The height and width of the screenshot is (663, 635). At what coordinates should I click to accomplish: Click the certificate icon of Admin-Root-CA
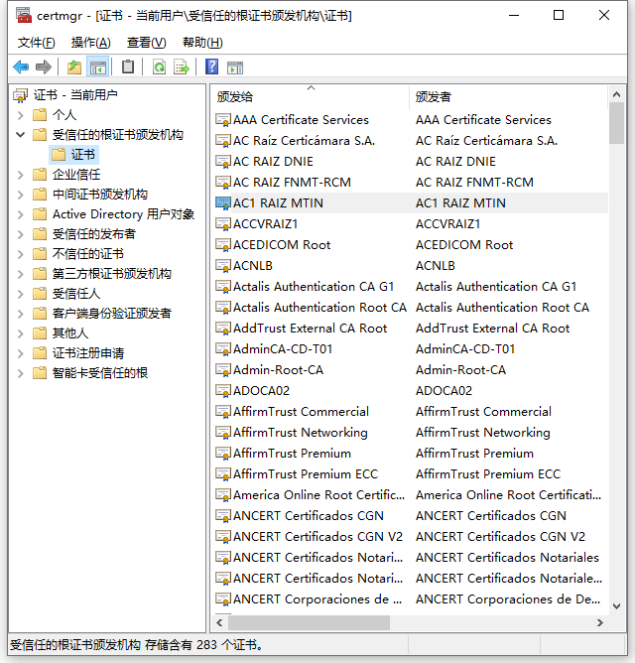223,369
